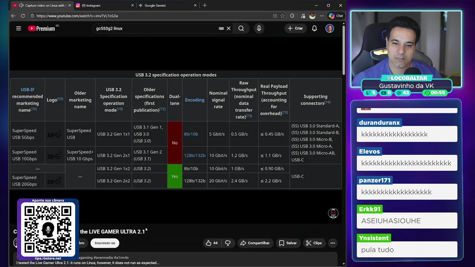Like the video with thumbs up
This screenshot has height=267, width=475.
coord(212,243)
